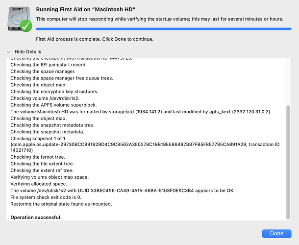
Task: Click 'Verifying volume object map space.' line
Action: [50, 177]
